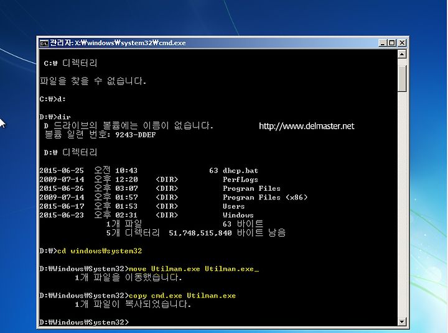Click the 02:31 time in Windows row
The height and width of the screenshot is (333, 448).
(x=126, y=215)
